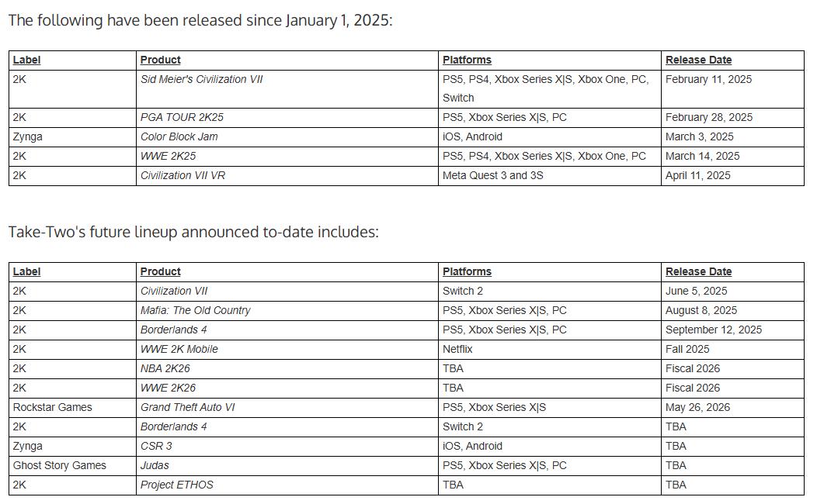Click the WWE 2K25 product entry
This screenshot has height=504, width=817.
169,156
